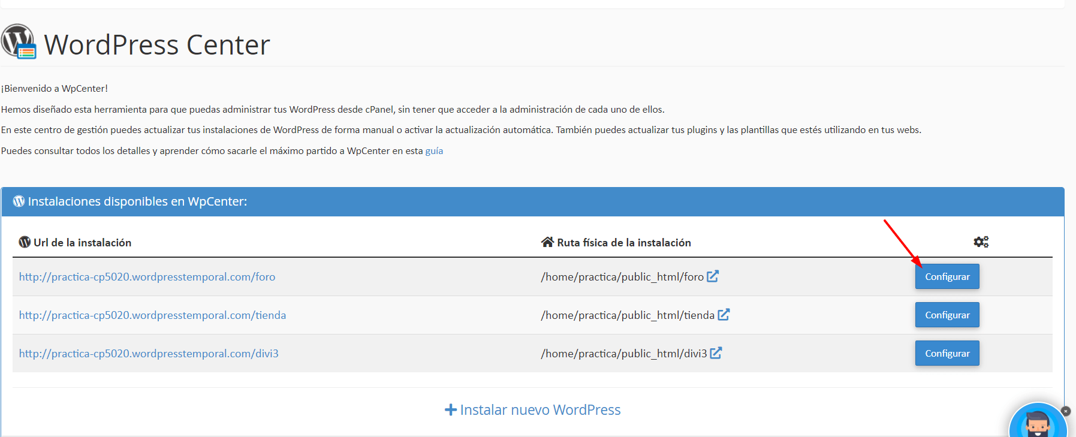
Task: Click Instalar nuevo WordPress link text
Action: (x=540, y=410)
